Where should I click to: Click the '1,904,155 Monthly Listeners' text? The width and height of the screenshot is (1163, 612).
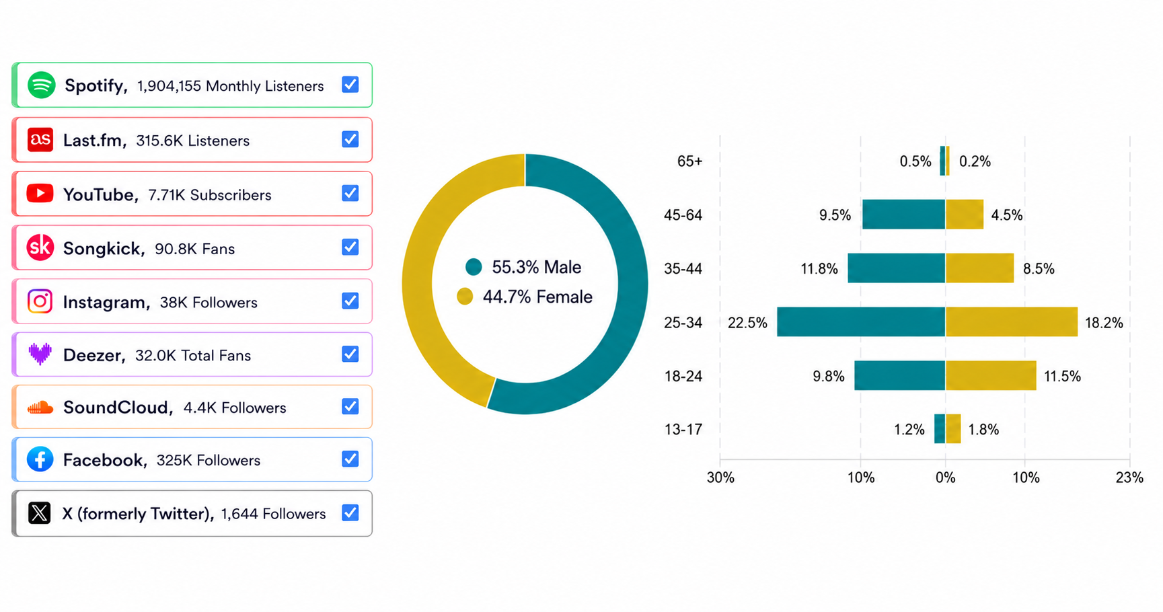[230, 86]
